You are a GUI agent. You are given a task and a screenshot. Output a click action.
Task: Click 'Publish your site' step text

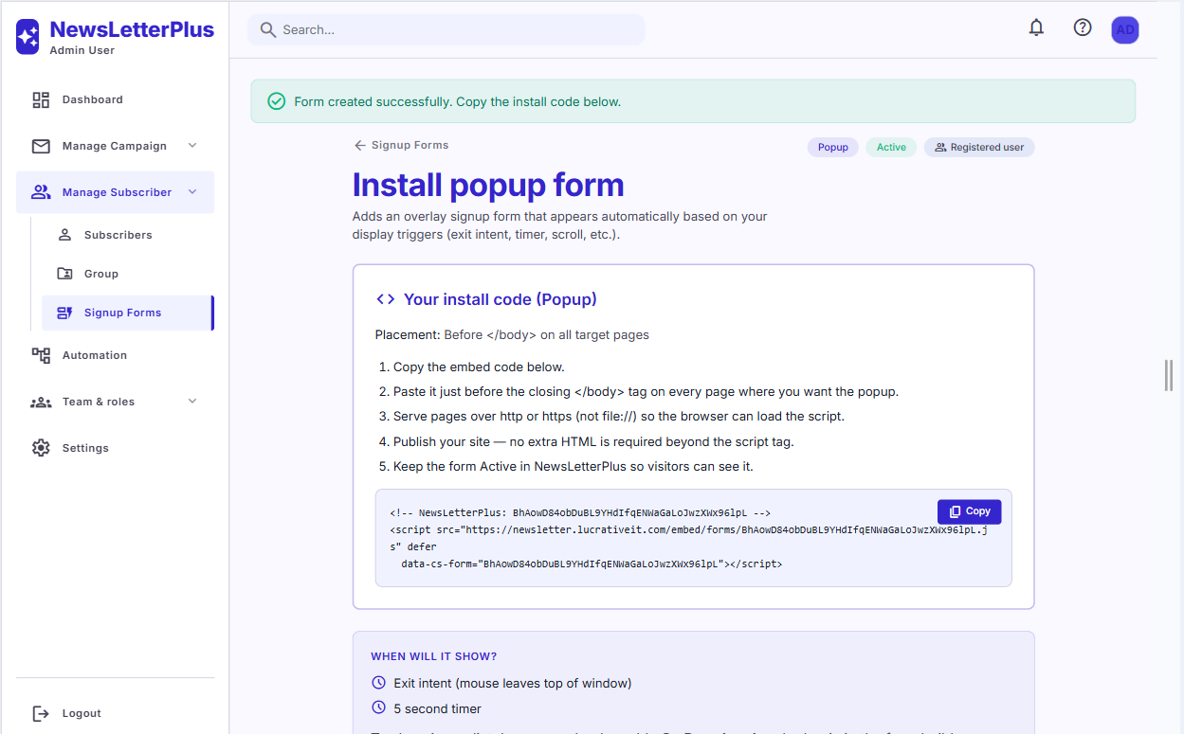(x=593, y=441)
